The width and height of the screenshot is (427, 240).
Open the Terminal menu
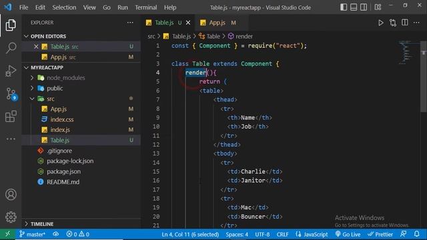(x=146, y=7)
